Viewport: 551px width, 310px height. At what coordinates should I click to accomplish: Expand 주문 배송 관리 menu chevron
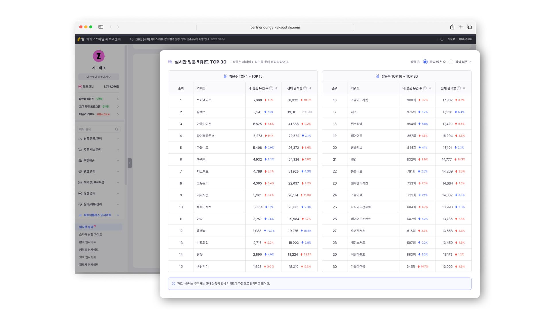pos(118,150)
